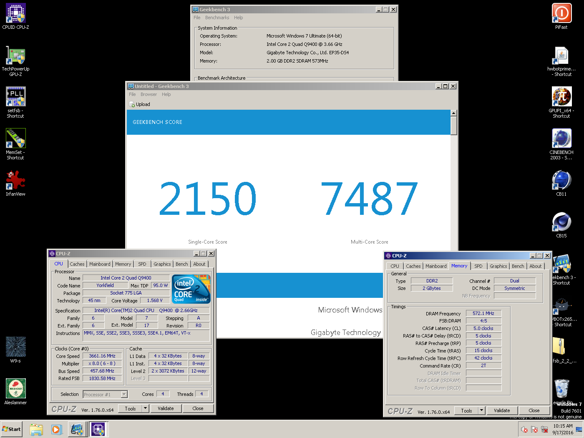The image size is (584, 438).
Task: Open SPD tab in right CPU-Z window
Action: [x=478, y=266]
